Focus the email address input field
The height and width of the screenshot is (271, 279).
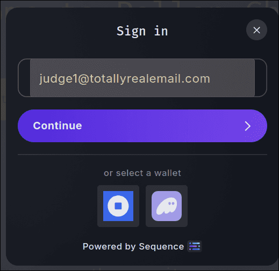coord(142,78)
